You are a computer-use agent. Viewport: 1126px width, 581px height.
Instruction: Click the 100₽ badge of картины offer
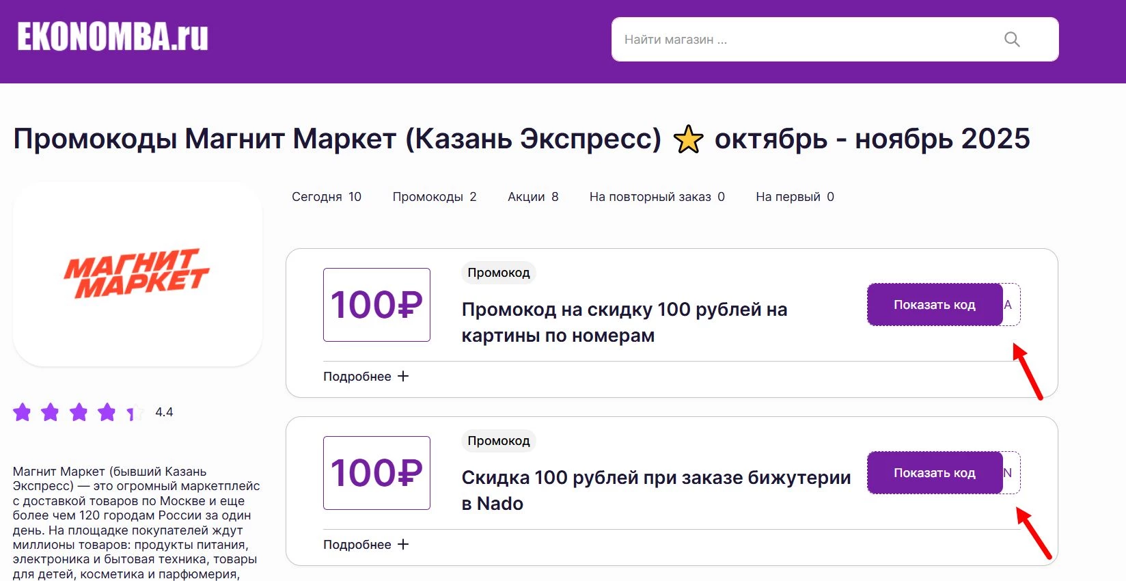point(376,305)
